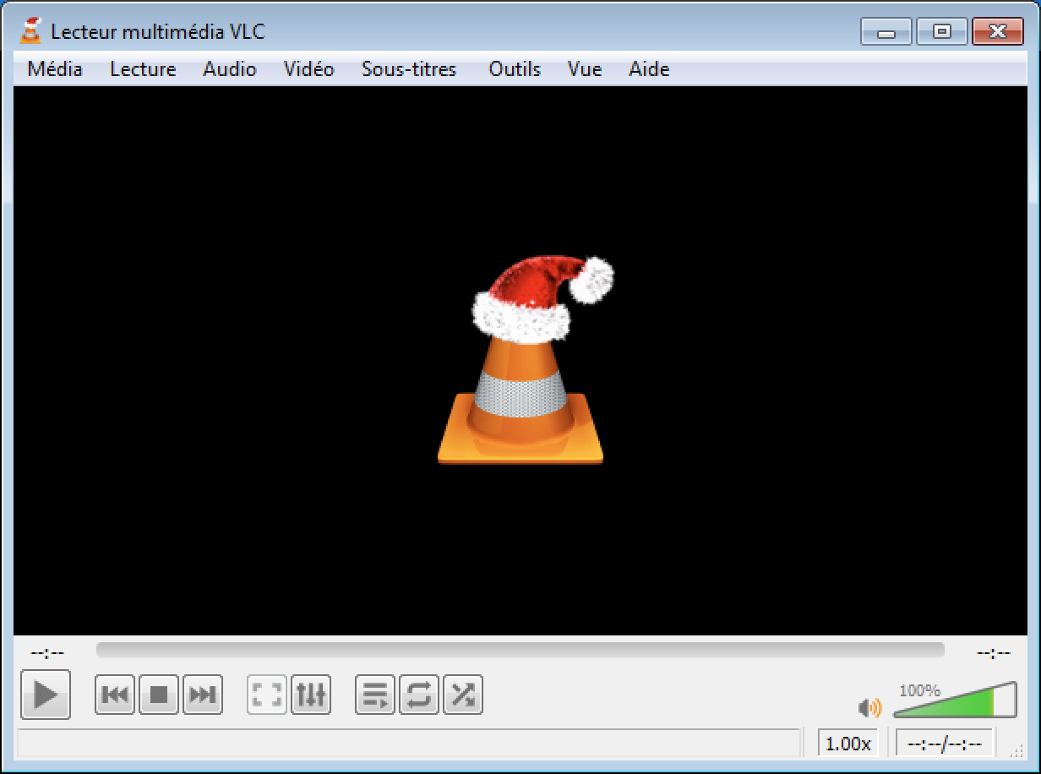This screenshot has width=1041, height=774.
Task: Toggle random shuffle playback
Action: click(463, 695)
